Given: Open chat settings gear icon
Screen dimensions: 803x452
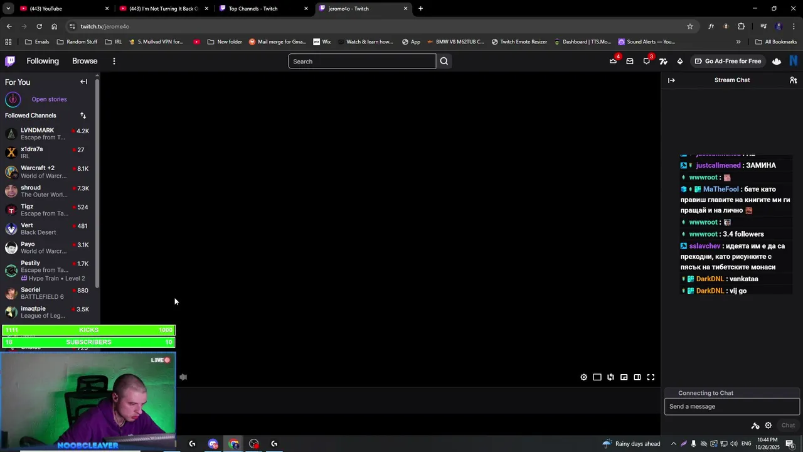Looking at the screenshot, I should pyautogui.click(x=768, y=425).
